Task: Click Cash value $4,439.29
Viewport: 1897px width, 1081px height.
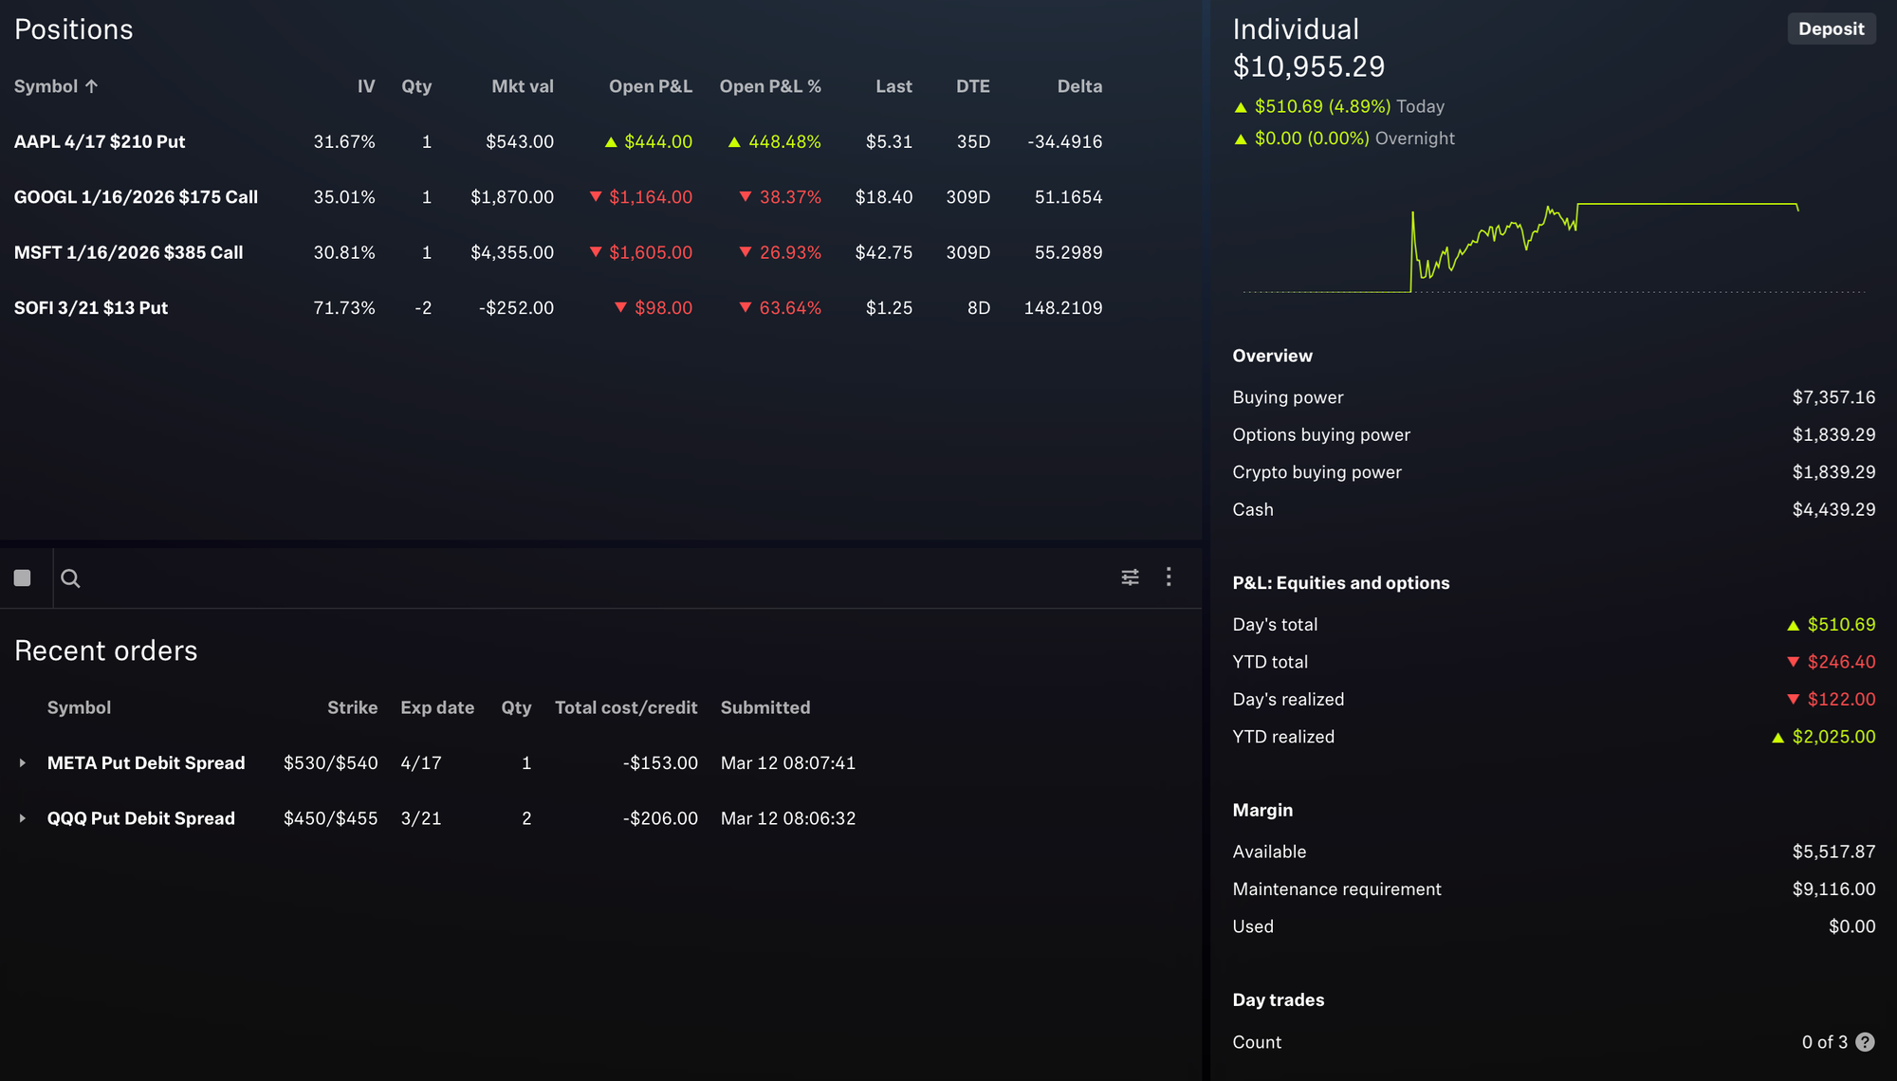Action: (1833, 509)
